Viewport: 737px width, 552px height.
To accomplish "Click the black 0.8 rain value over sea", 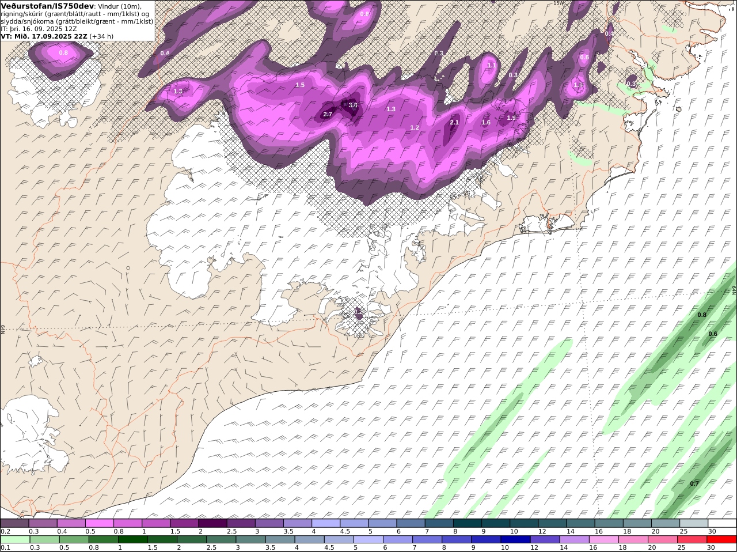I will (702, 315).
